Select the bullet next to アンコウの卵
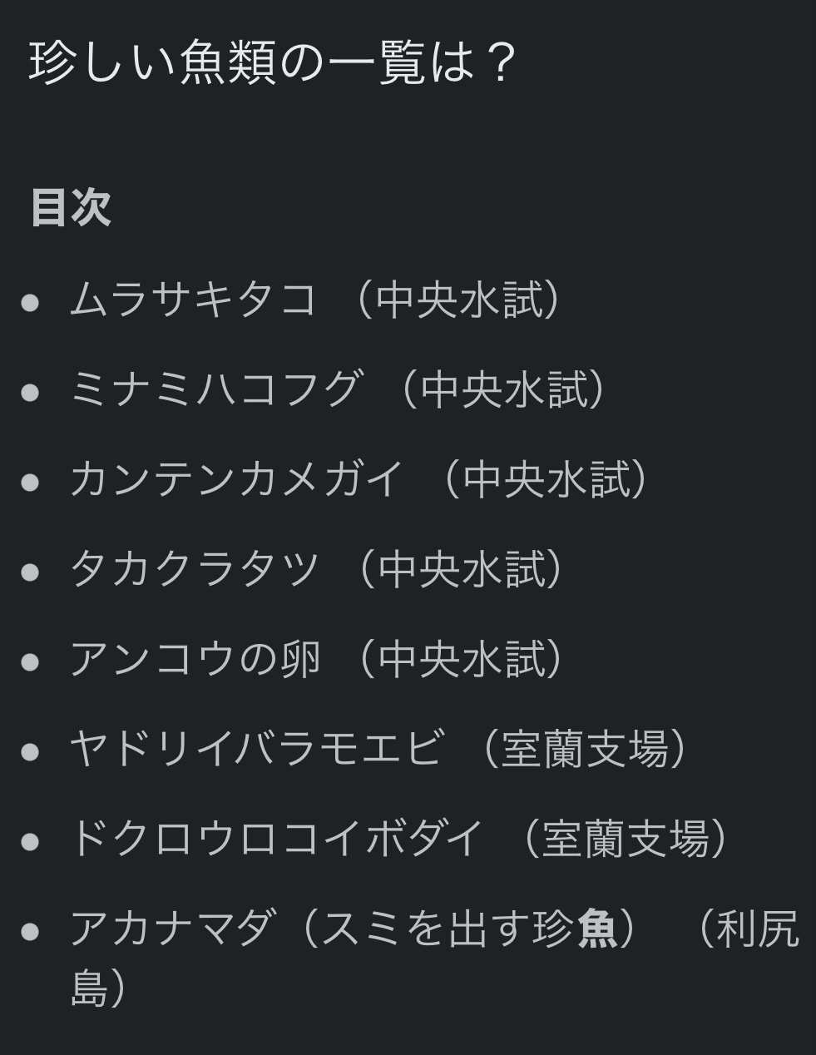816x1055 pixels. click(x=31, y=661)
